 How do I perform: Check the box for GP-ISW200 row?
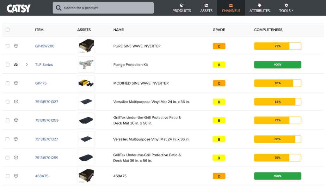pos(8,46)
